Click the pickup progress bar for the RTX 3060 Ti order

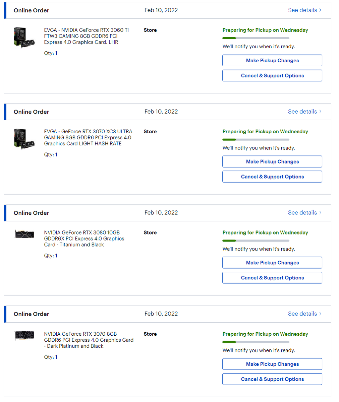click(x=256, y=38)
